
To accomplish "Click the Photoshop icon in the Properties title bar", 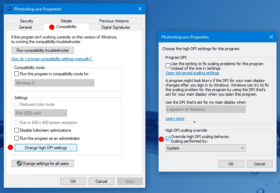I will pyautogui.click(x=9, y=8).
